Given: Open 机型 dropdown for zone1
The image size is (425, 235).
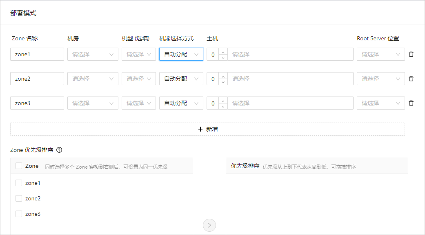Looking at the screenshot, I should [x=139, y=54].
